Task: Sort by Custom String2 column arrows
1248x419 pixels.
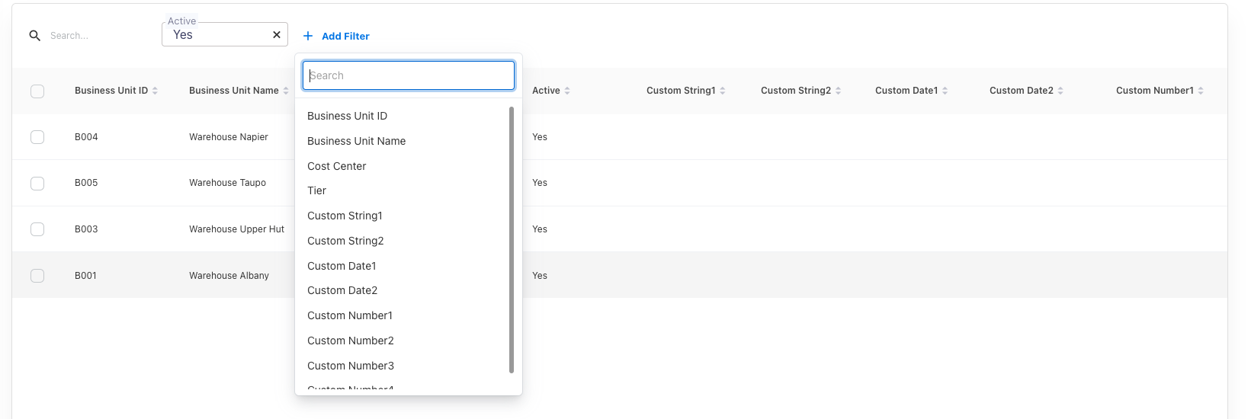Action: (x=838, y=91)
